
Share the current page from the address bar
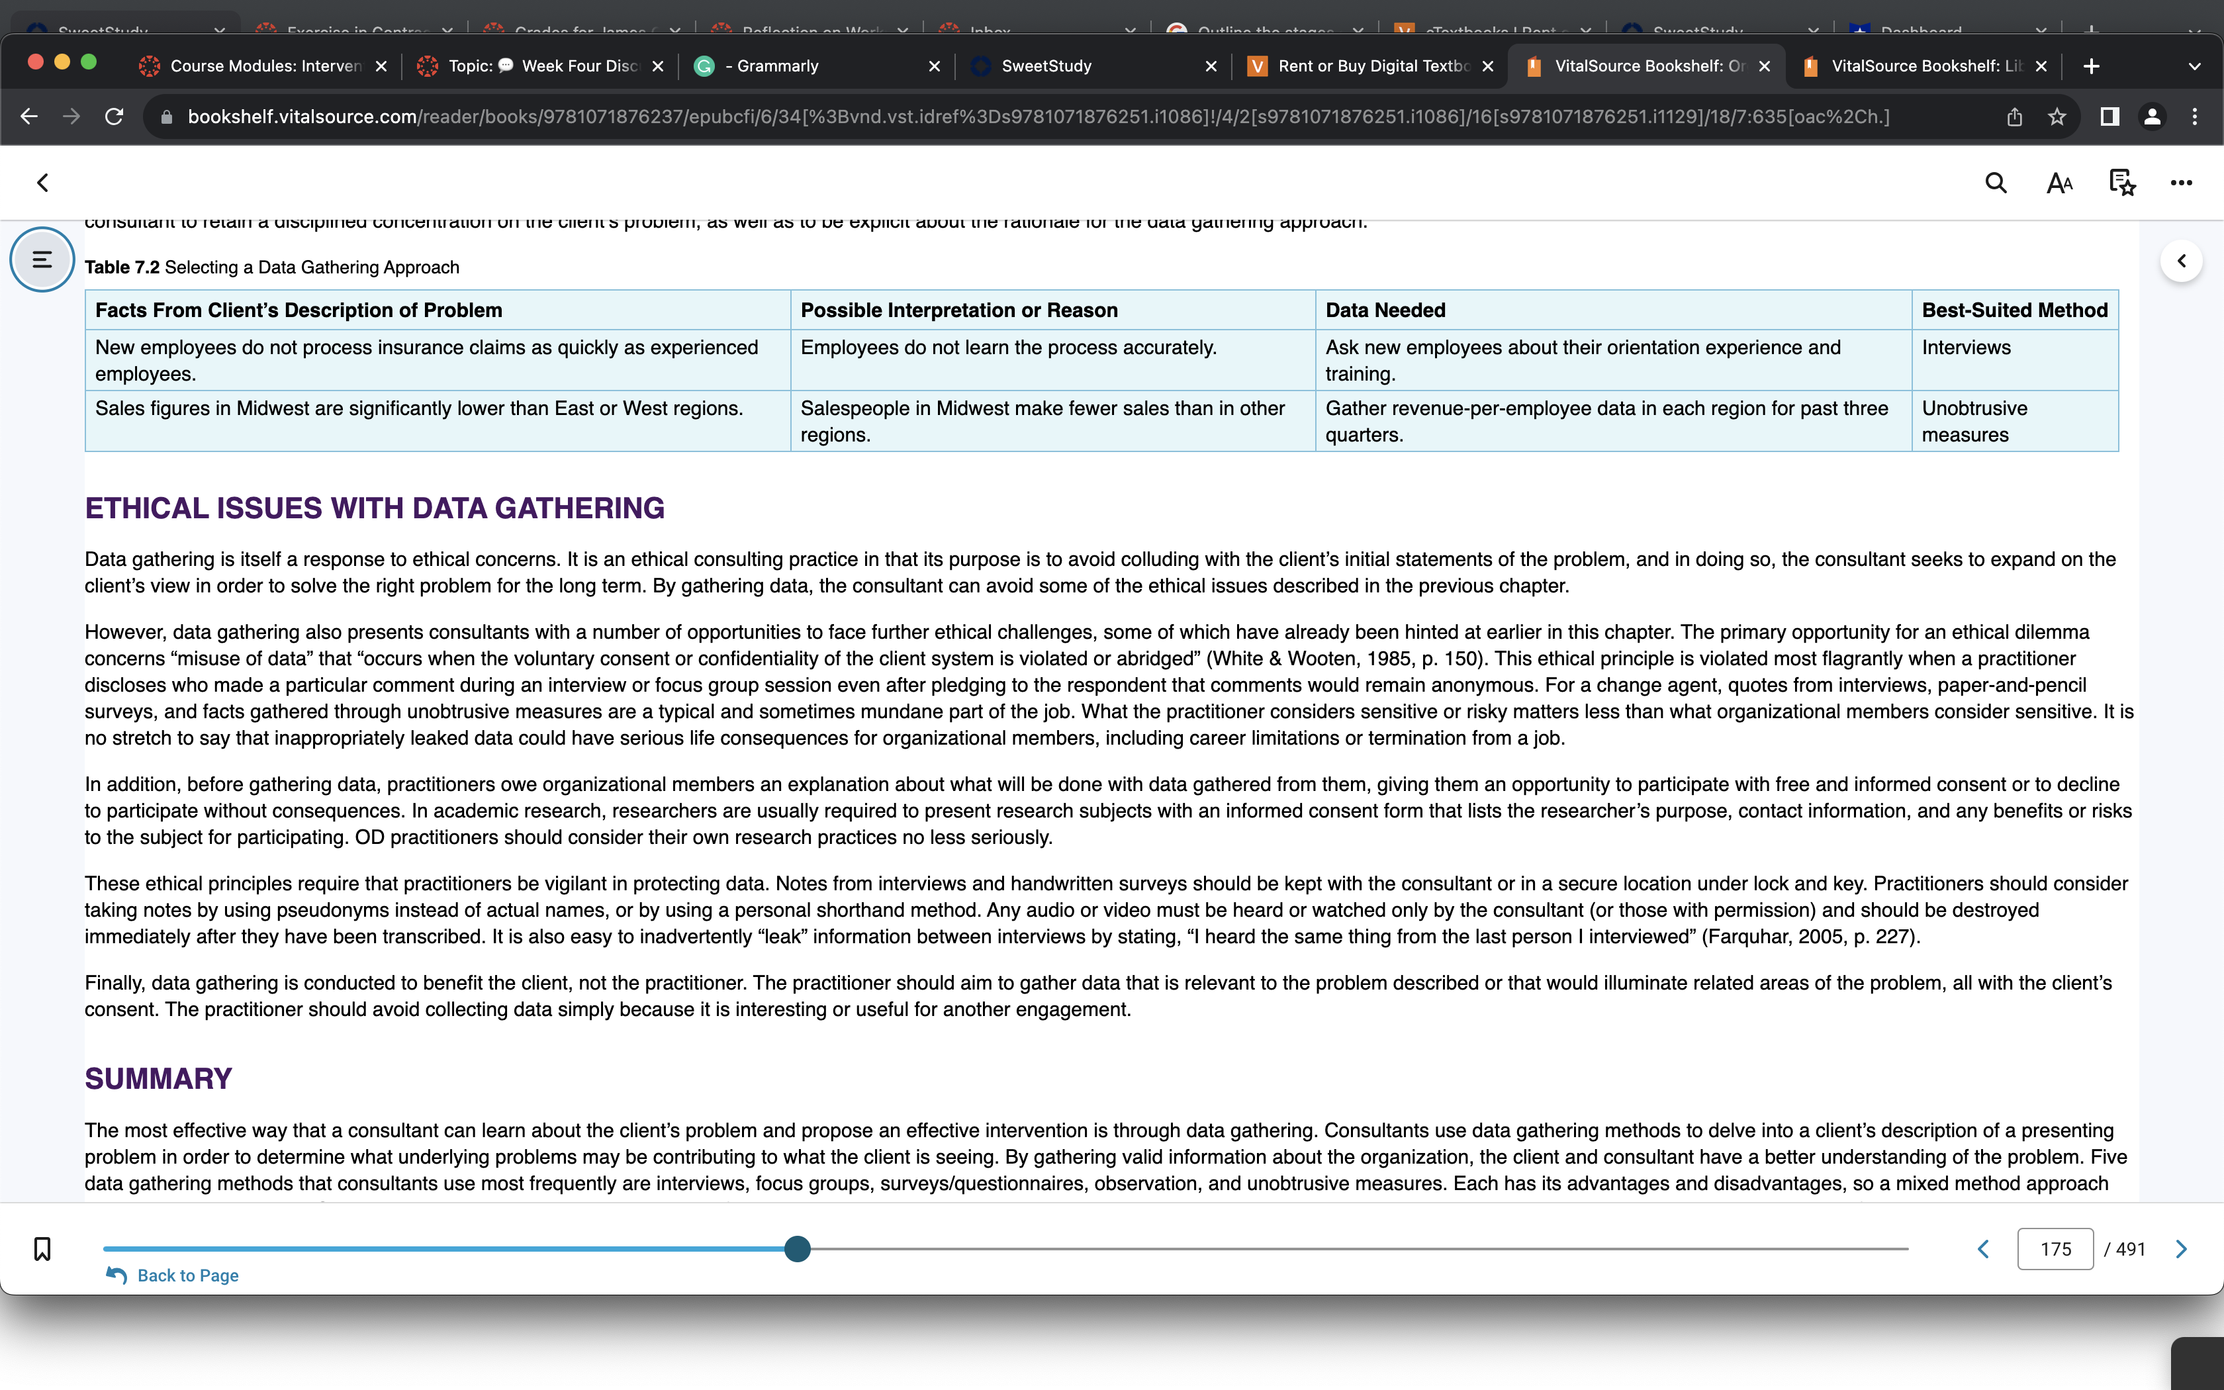click(2014, 116)
